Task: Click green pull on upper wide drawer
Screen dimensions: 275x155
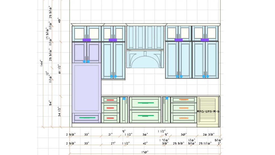Action: tap(146, 103)
